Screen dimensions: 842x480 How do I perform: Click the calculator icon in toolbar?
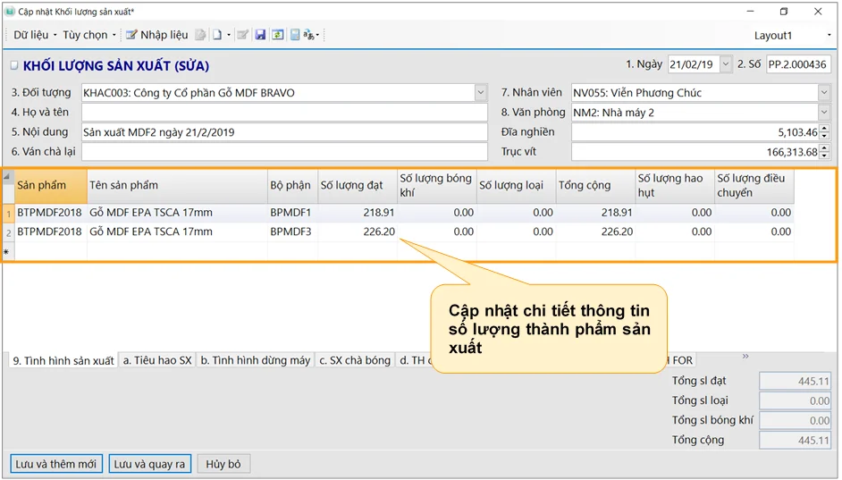(294, 35)
